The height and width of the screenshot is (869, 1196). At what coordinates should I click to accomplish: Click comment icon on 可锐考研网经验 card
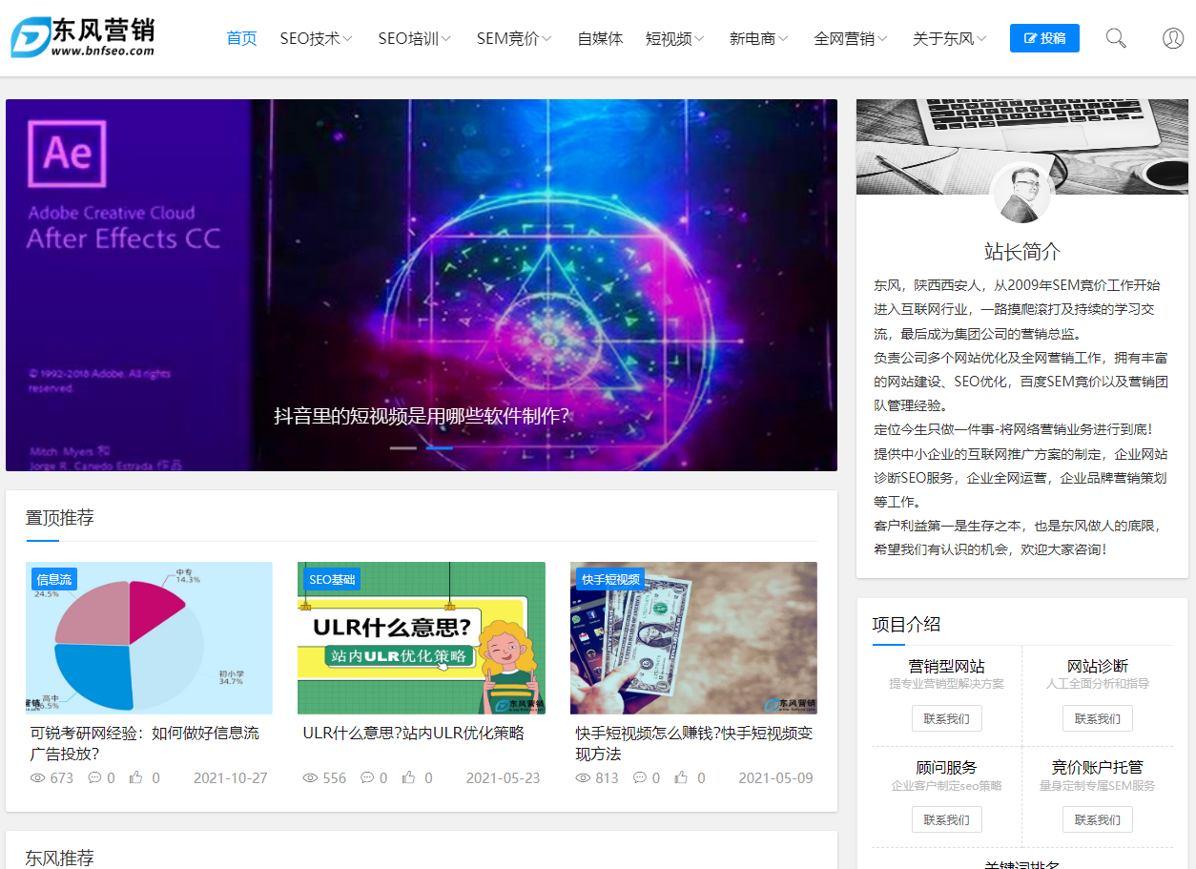[95, 777]
